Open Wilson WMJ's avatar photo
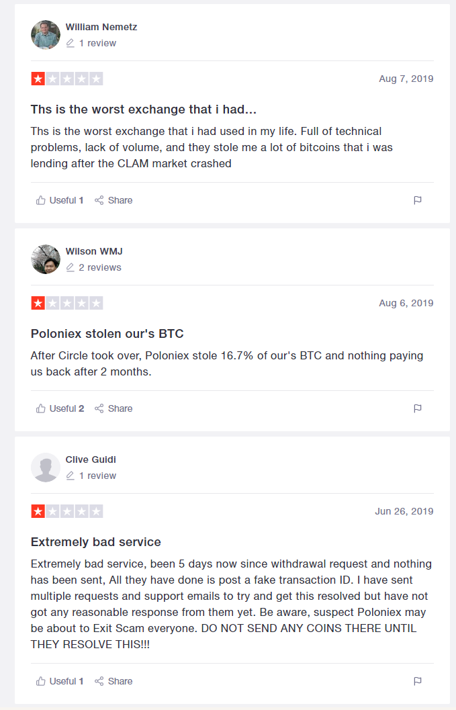Viewport: 456px width, 710px height. click(45, 259)
